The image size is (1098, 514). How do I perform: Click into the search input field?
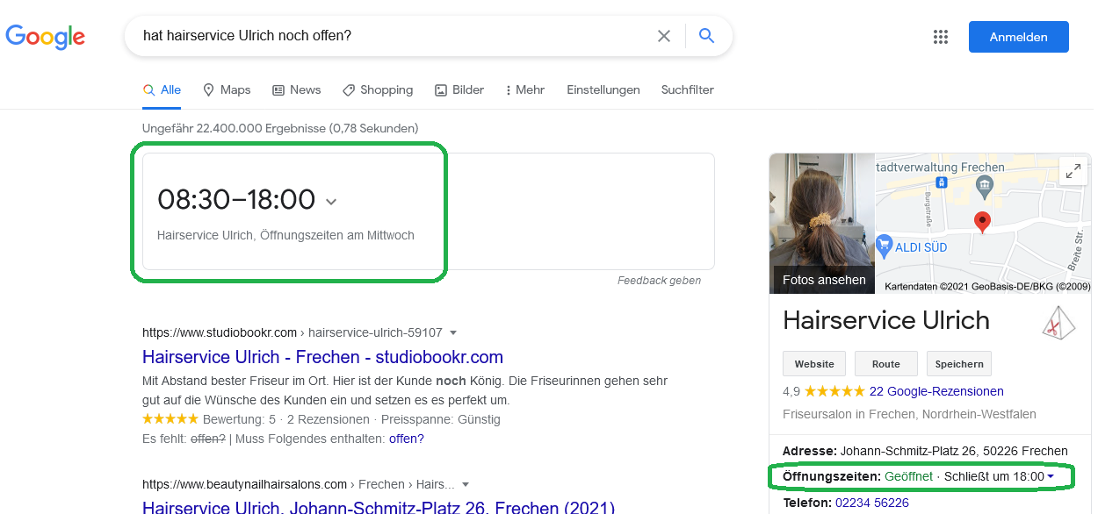click(x=395, y=36)
